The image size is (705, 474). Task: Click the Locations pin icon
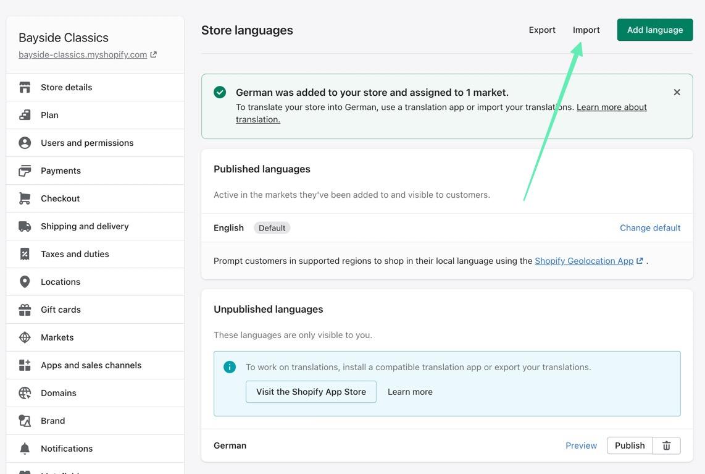tap(25, 282)
